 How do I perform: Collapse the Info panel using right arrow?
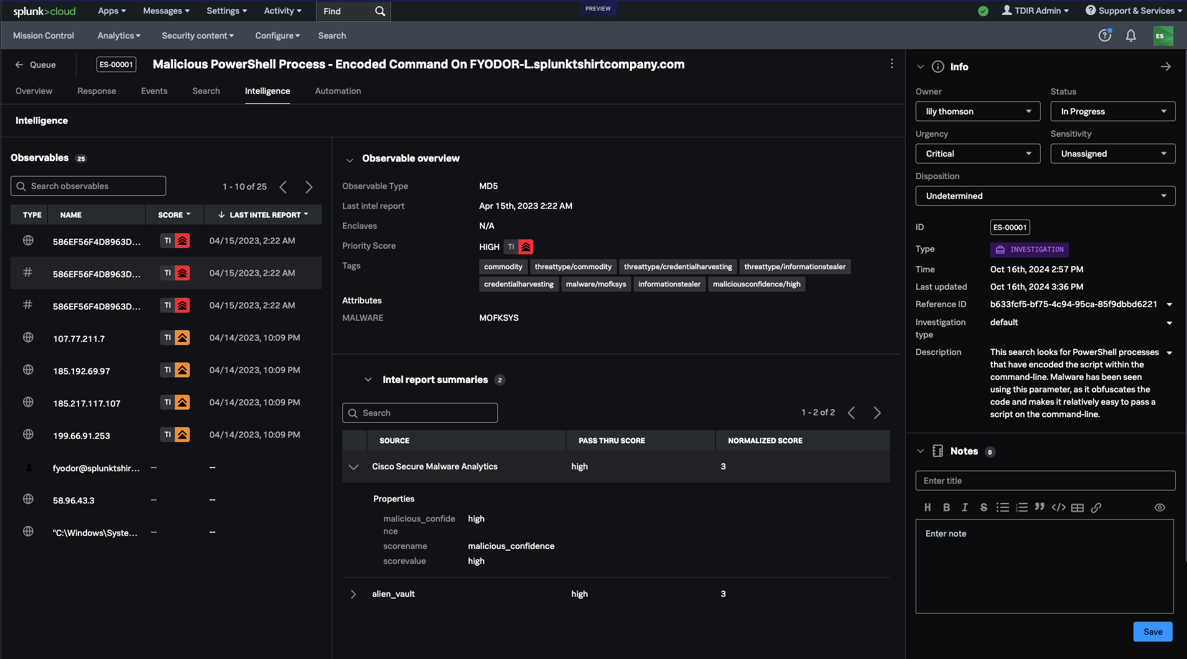click(x=1166, y=67)
